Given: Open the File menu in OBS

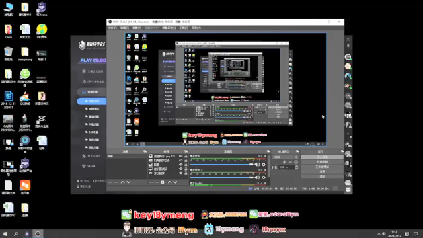Looking at the screenshot, I should point(112,28).
